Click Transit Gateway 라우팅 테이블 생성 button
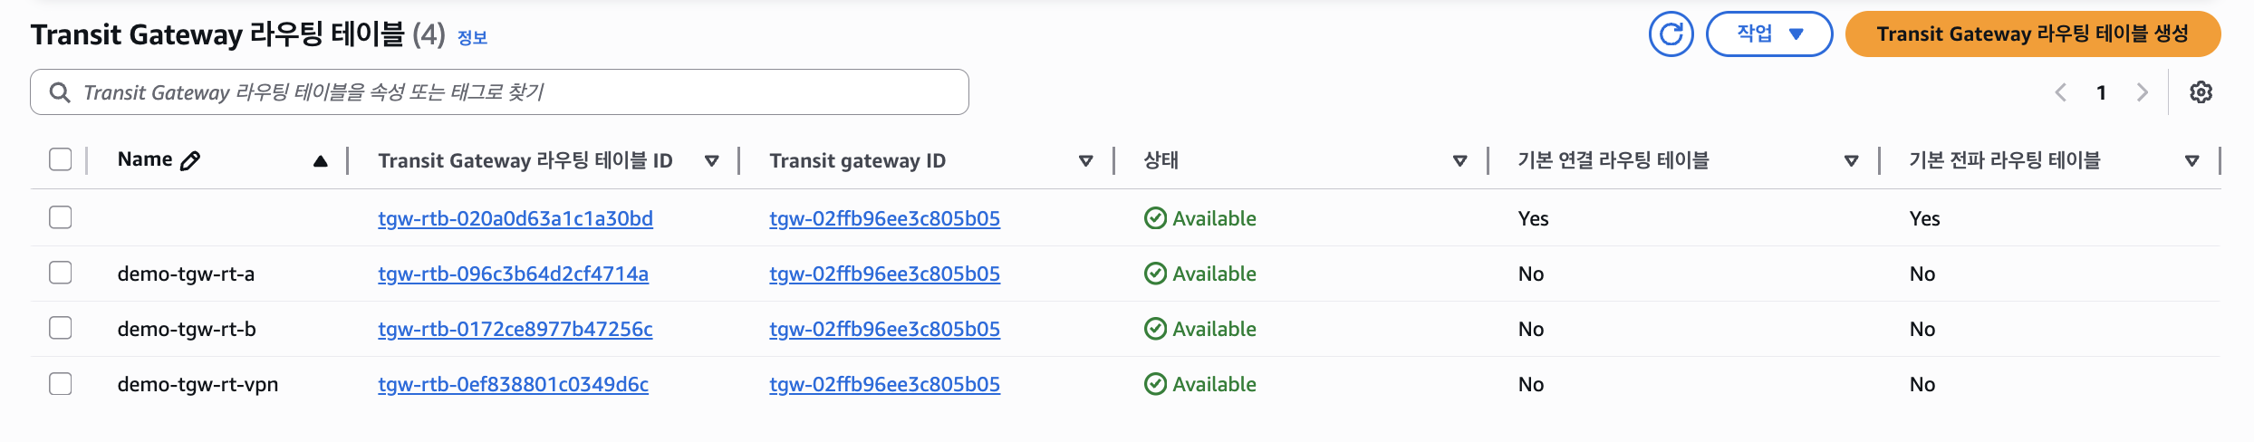The width and height of the screenshot is (2254, 442). click(x=2033, y=34)
